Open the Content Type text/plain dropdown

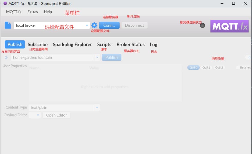coord(97,108)
